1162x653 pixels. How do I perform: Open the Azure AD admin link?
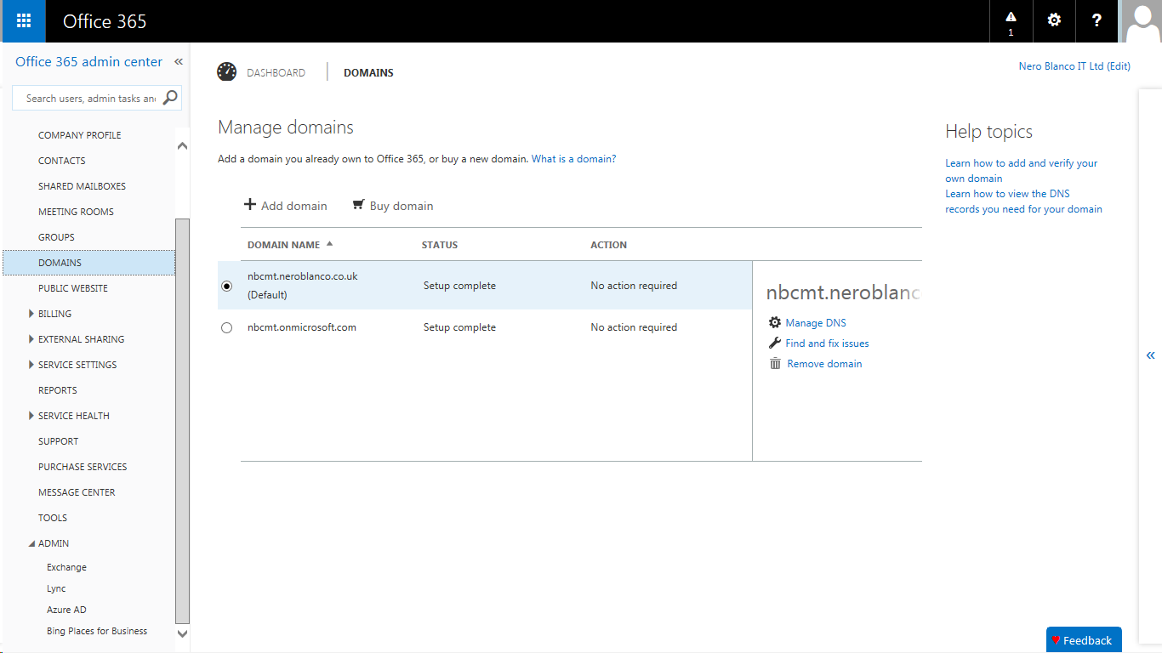tap(66, 610)
